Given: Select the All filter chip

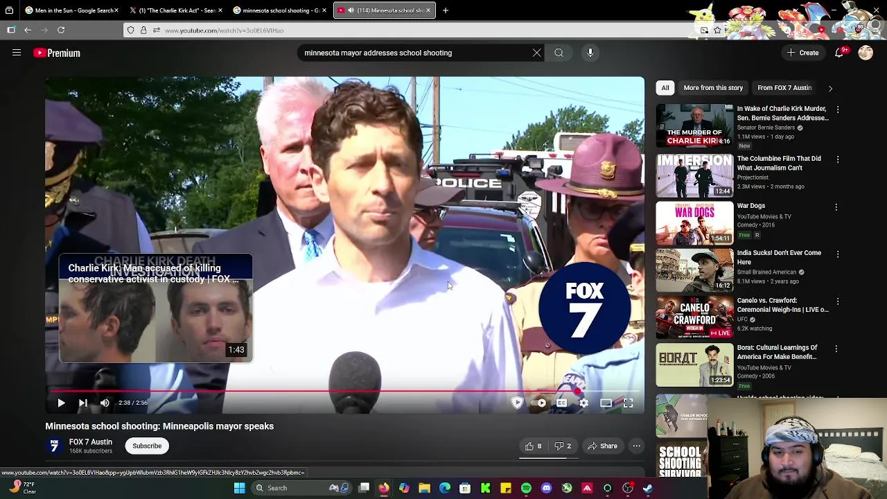Looking at the screenshot, I should tap(665, 88).
